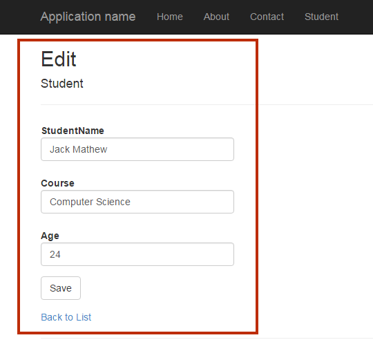Click the Edit page heading
373x342 pixels.
click(x=59, y=59)
